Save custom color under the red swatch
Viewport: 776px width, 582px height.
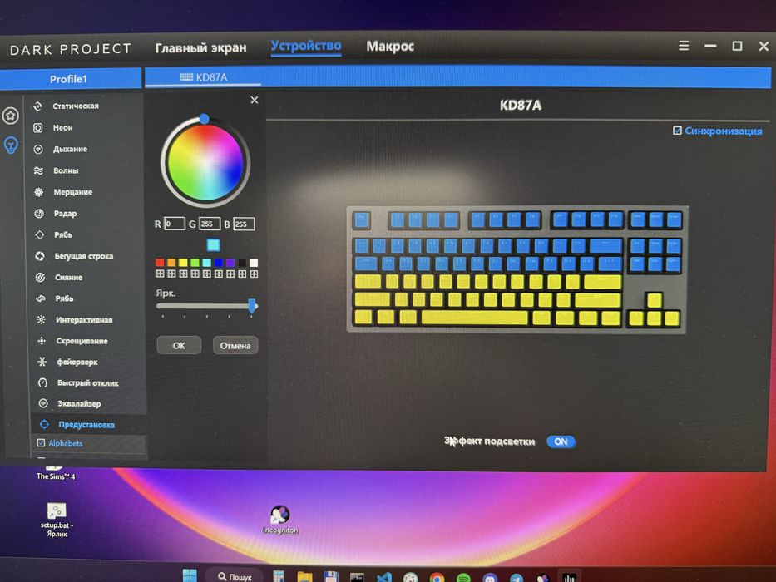click(160, 274)
